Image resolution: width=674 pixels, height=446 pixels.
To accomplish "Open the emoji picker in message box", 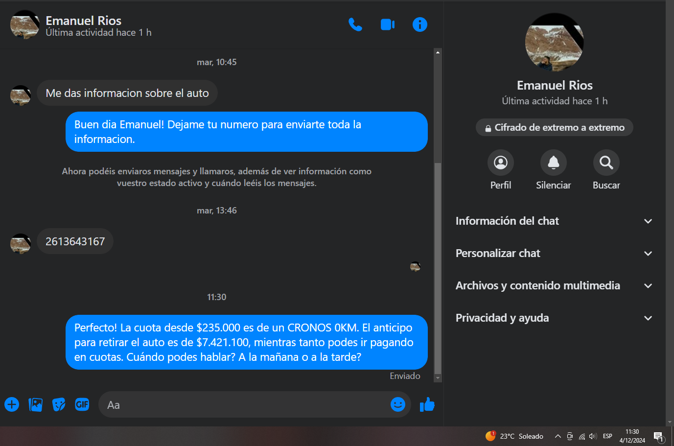I will (398, 404).
